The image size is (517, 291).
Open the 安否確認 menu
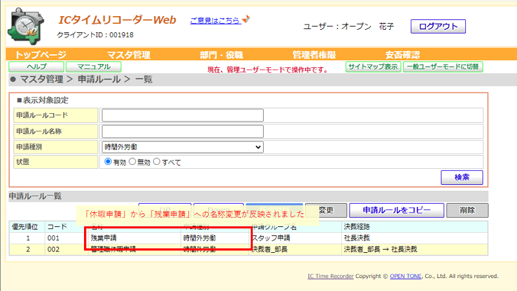(402, 55)
